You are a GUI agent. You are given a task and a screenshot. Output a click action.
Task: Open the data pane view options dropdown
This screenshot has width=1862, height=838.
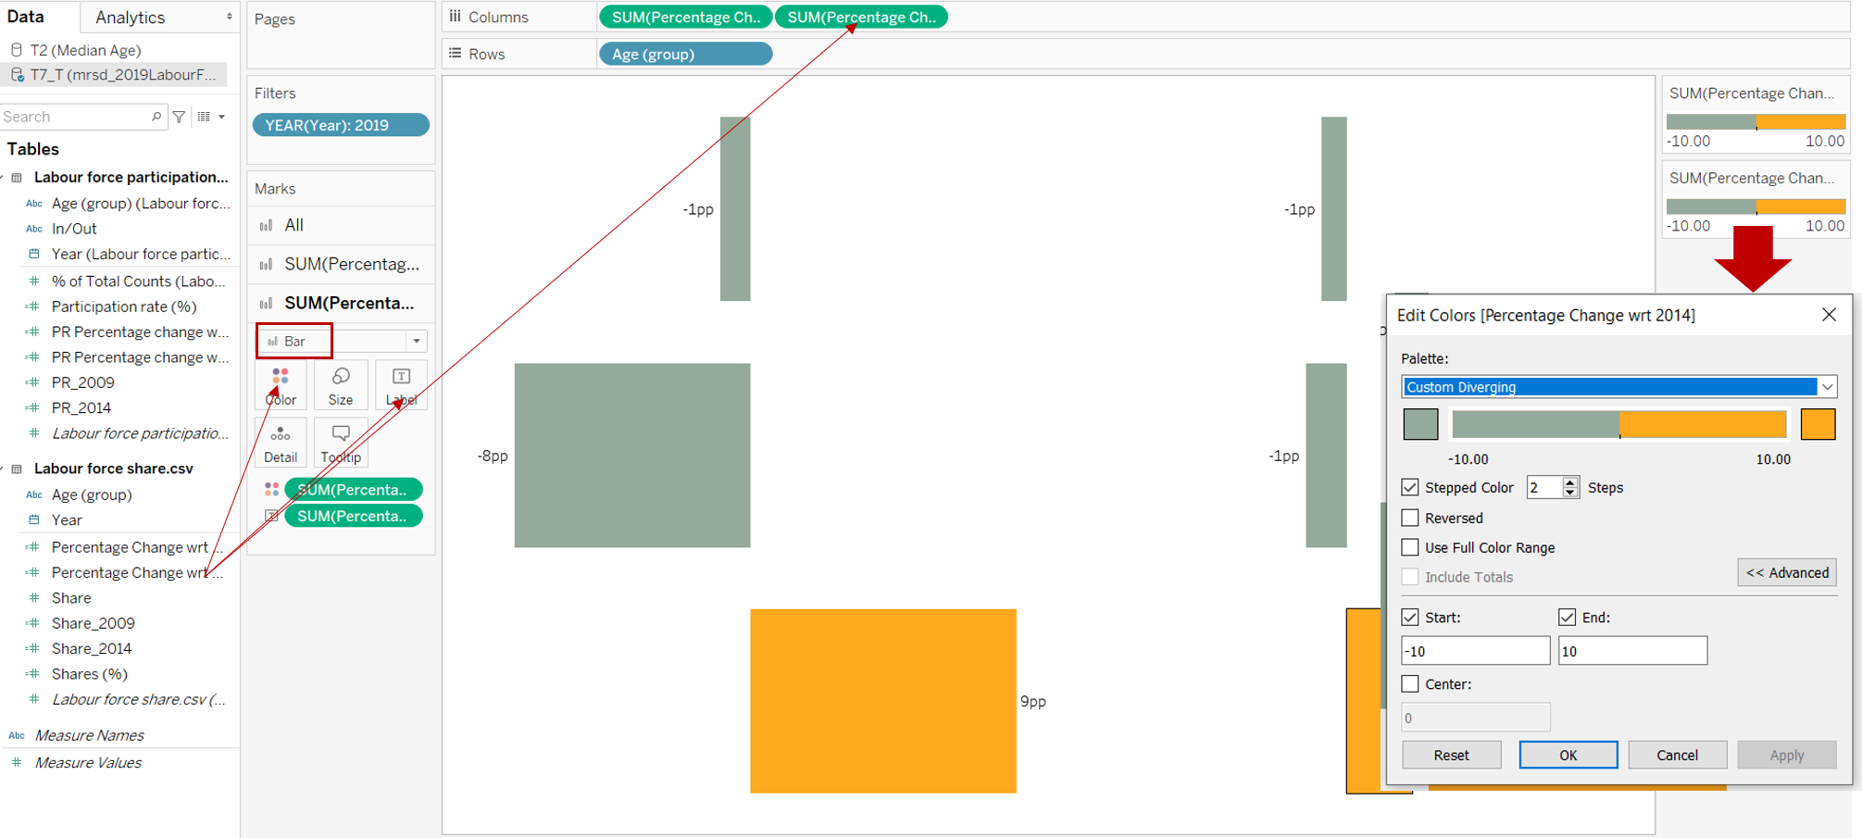pos(211,117)
